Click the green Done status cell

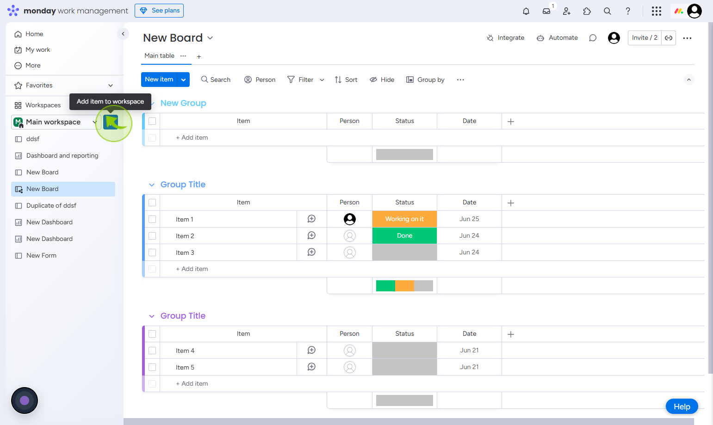tap(404, 236)
